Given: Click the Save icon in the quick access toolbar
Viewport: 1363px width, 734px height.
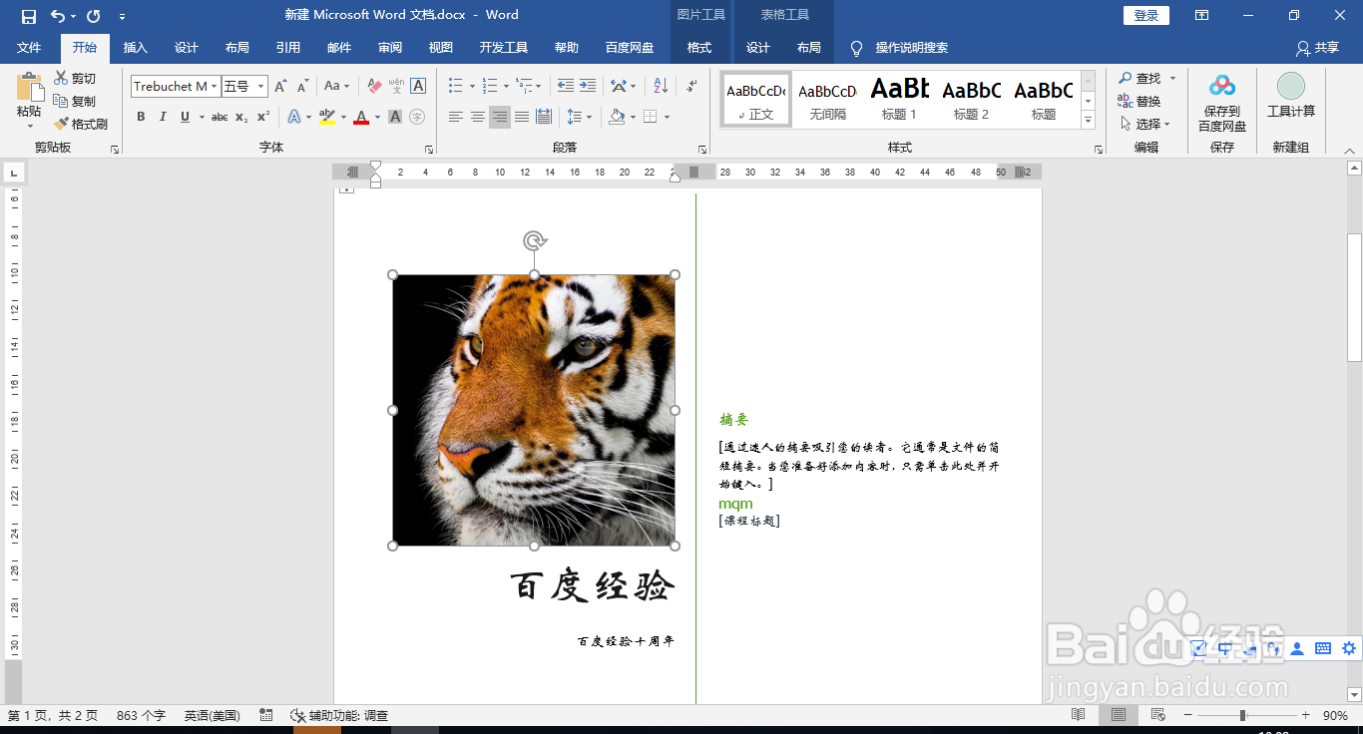Looking at the screenshot, I should (x=28, y=16).
